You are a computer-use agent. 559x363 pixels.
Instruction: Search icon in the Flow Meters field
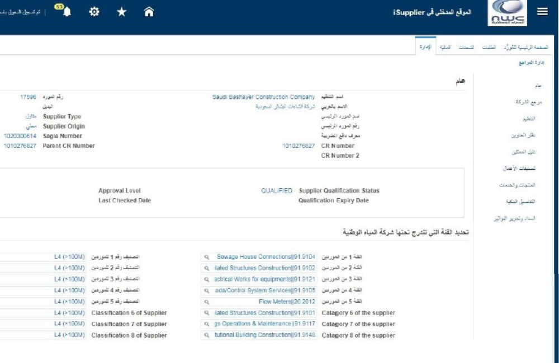(x=206, y=302)
